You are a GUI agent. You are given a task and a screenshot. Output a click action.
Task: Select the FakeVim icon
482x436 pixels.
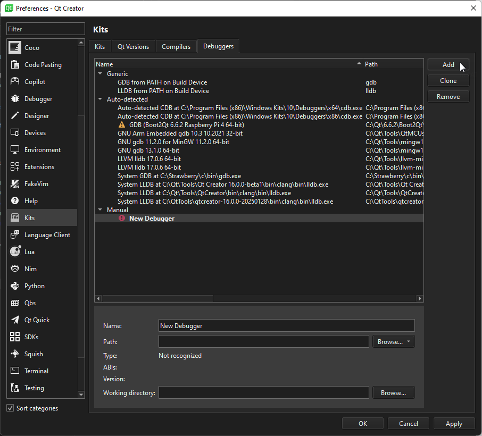[15, 184]
